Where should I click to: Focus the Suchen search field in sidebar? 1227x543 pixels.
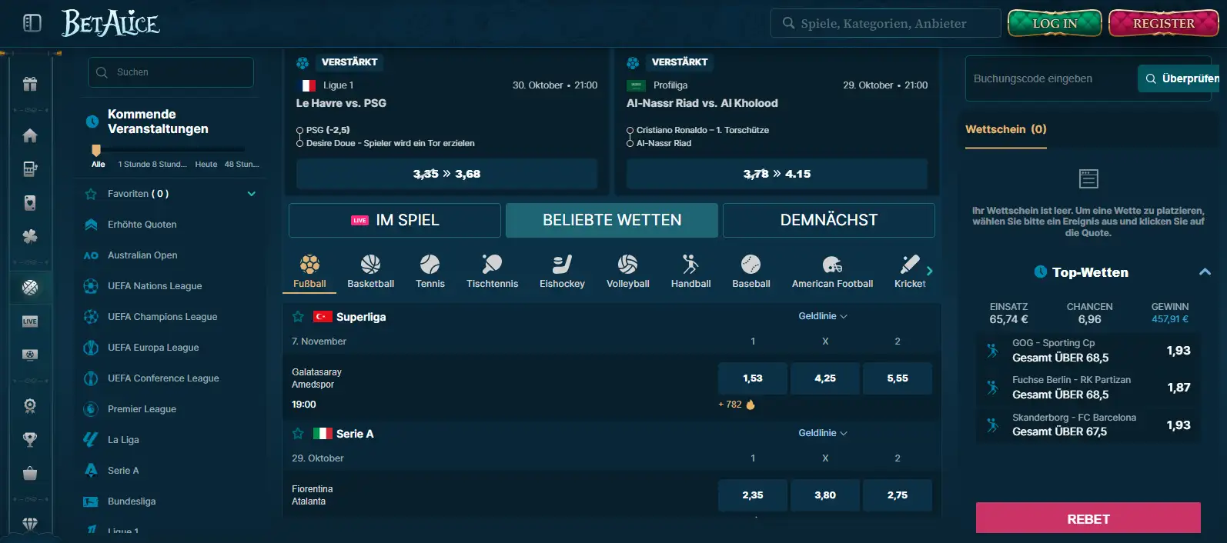(171, 72)
